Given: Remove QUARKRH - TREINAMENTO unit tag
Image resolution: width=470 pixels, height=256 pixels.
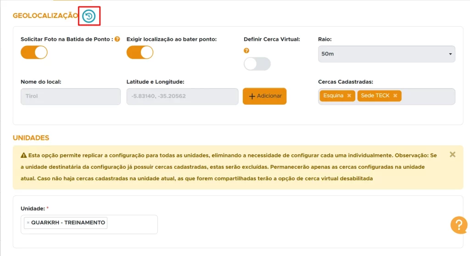Looking at the screenshot, I should (28, 223).
